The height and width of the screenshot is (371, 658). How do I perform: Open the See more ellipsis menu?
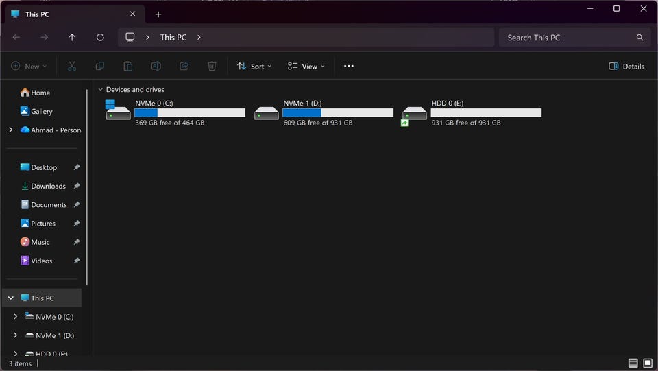pos(349,66)
